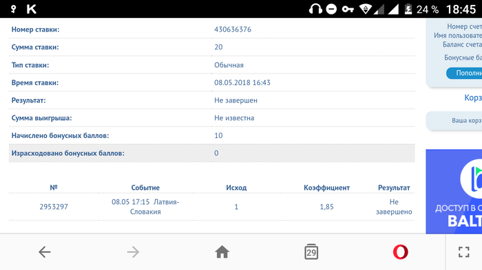Click the Тип ставки label
The width and height of the screenshot is (482, 270).
pos(30,65)
